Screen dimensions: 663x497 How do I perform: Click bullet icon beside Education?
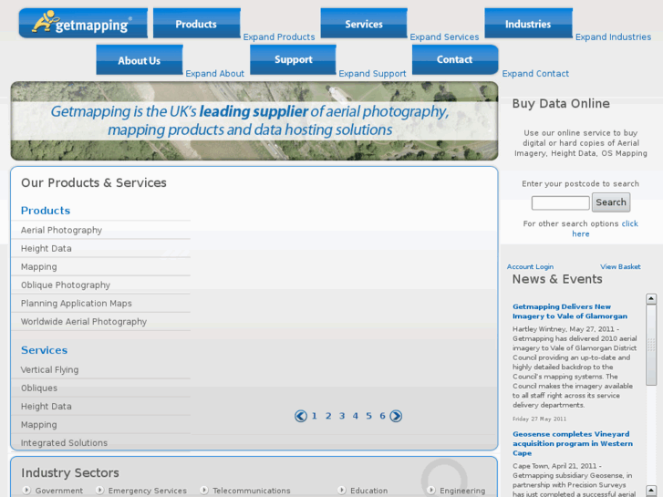click(x=342, y=490)
